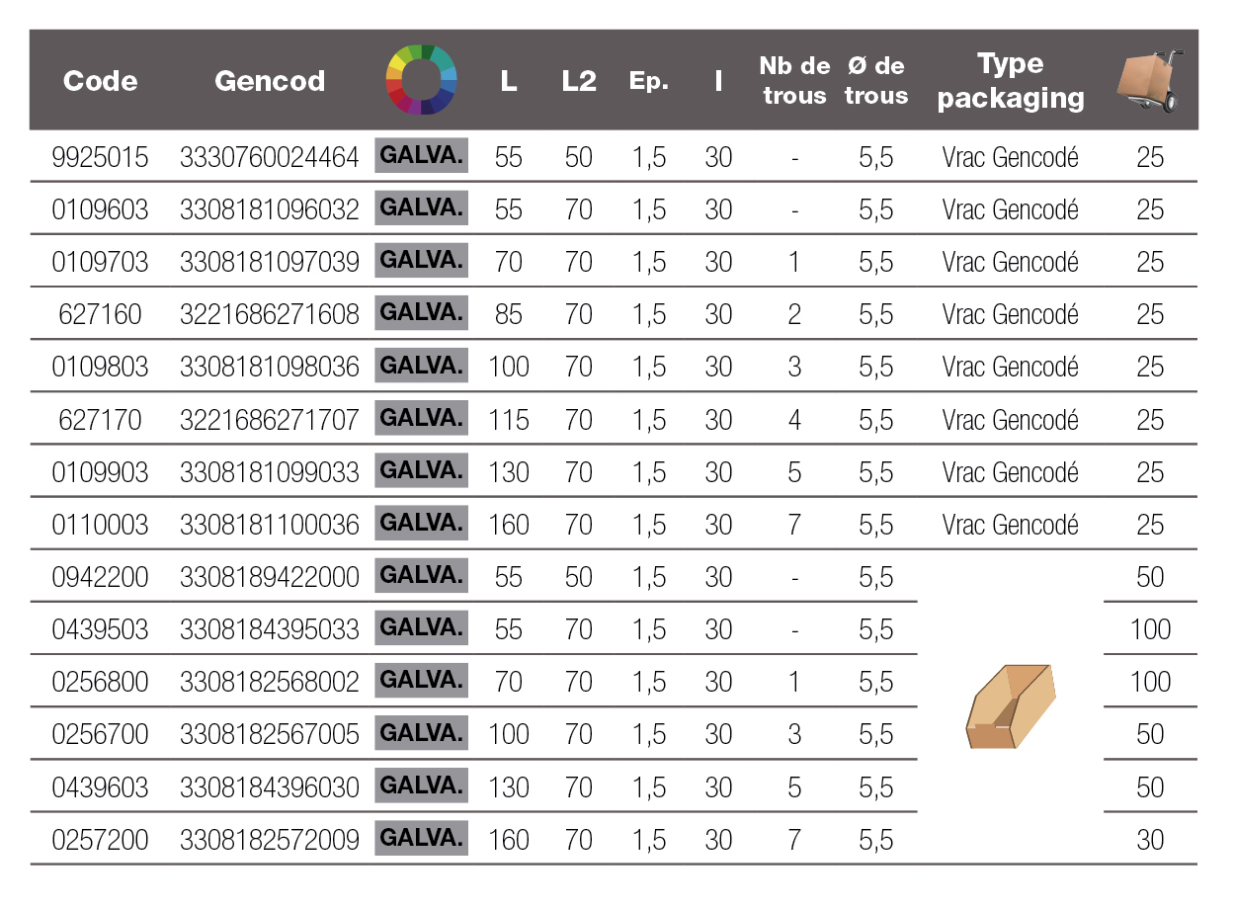The height and width of the screenshot is (909, 1235).
Task: Click the Nb de trous header
Action: 794,81
